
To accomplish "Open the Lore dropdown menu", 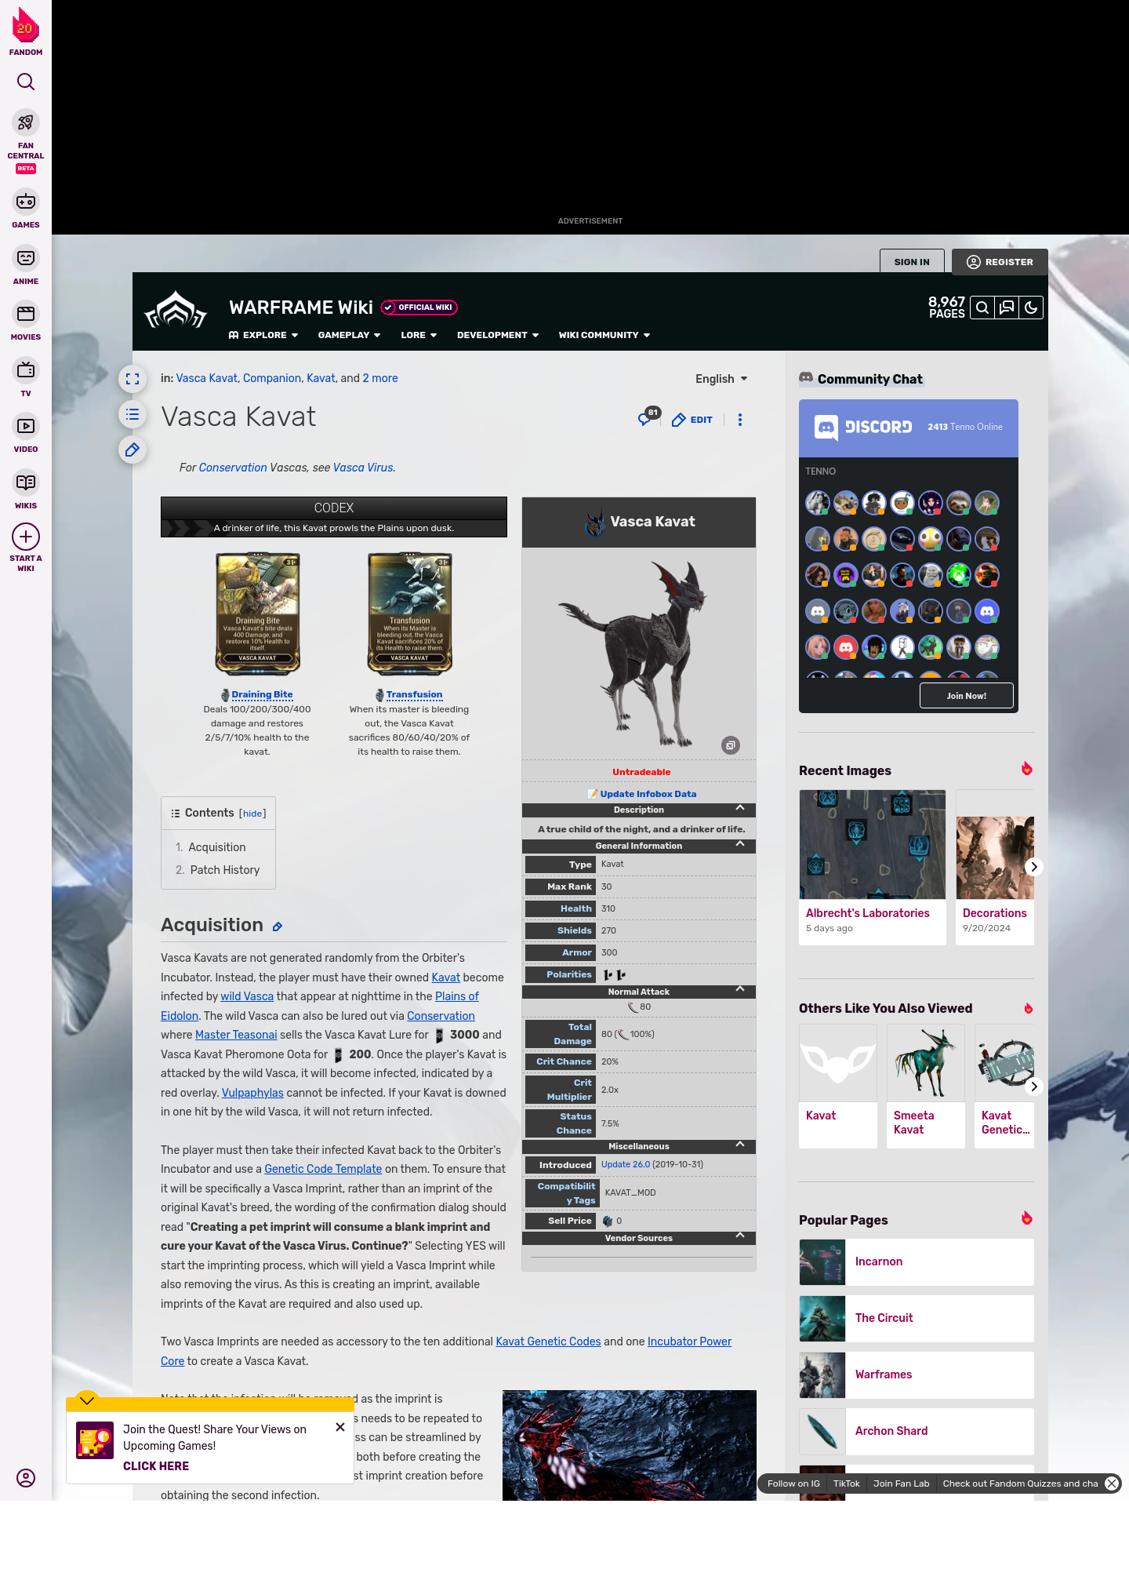I will click(x=419, y=335).
